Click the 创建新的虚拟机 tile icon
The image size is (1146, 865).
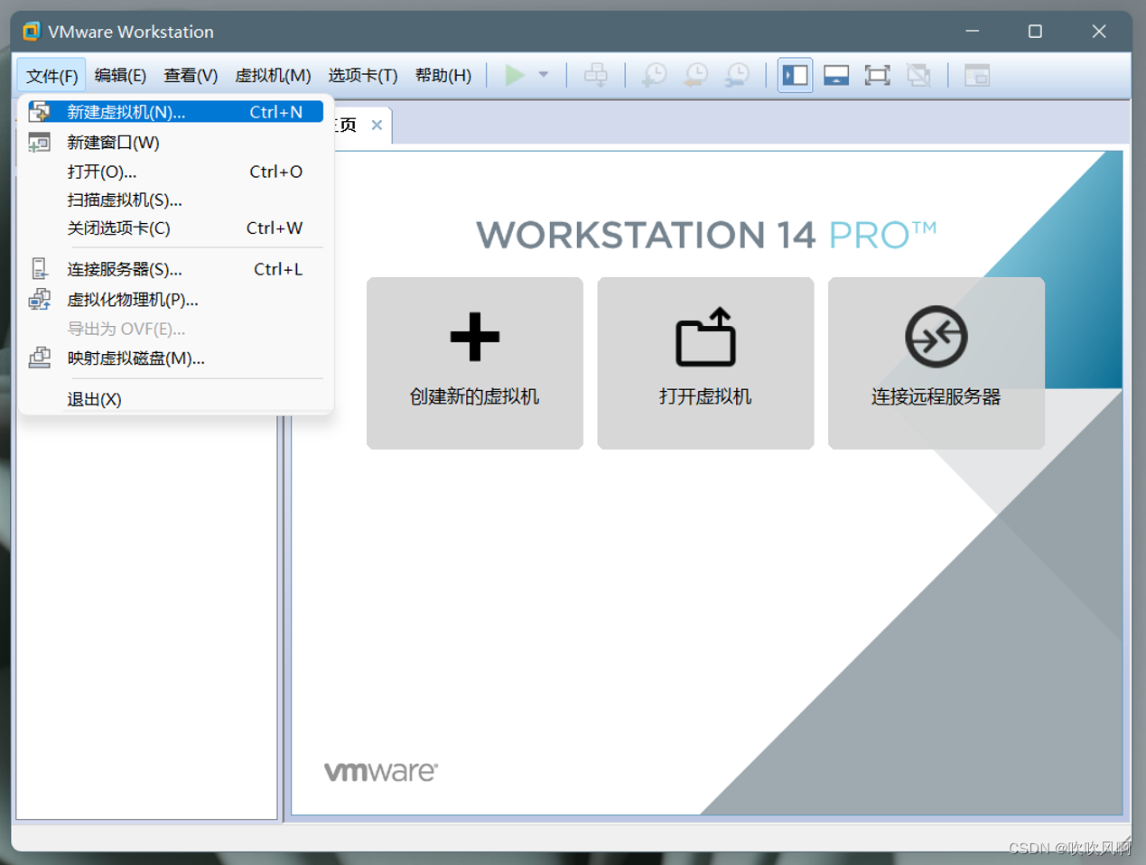pyautogui.click(x=474, y=337)
